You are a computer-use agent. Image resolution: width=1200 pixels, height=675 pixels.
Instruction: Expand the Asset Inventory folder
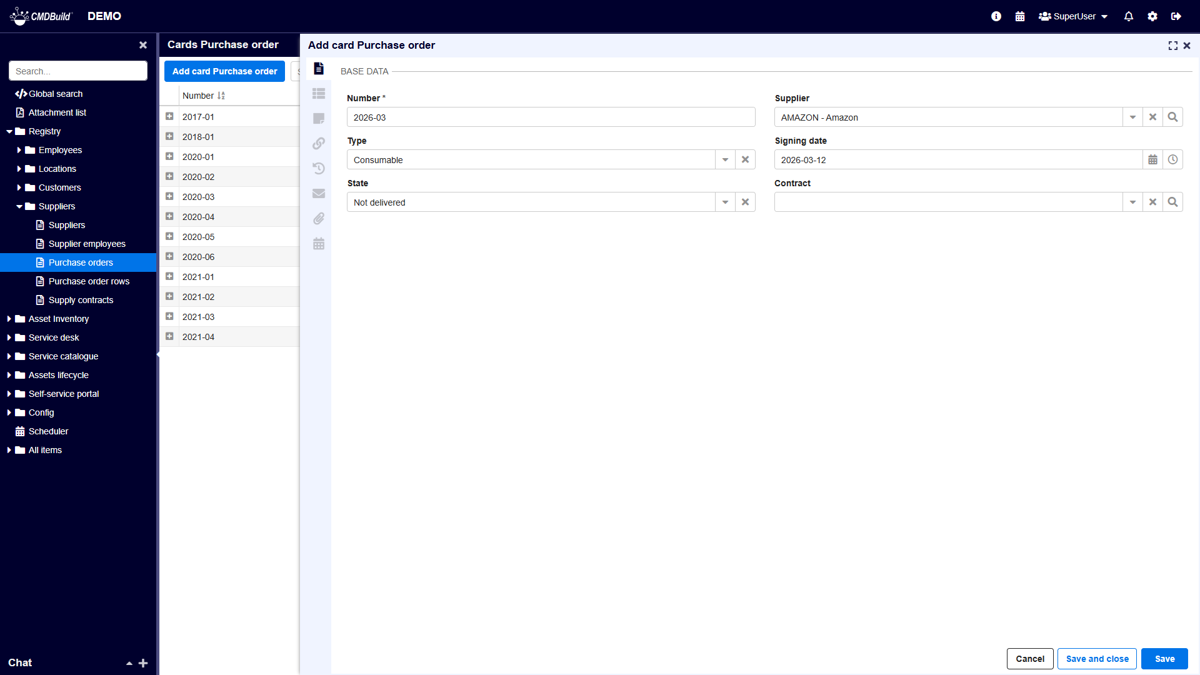coord(9,319)
